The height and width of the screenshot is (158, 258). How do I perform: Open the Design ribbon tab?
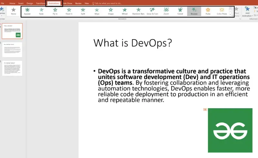(x=30, y=3)
